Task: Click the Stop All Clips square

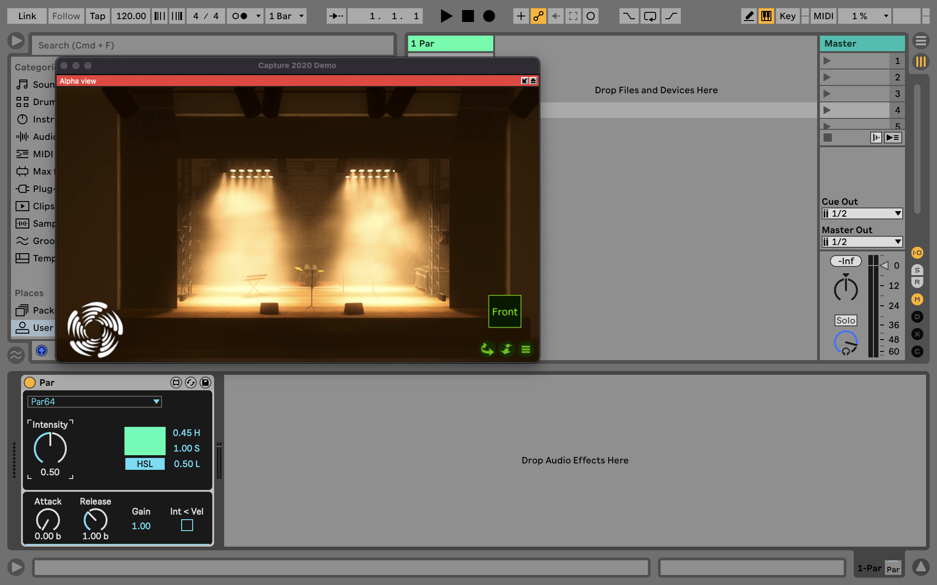Action: [828, 138]
